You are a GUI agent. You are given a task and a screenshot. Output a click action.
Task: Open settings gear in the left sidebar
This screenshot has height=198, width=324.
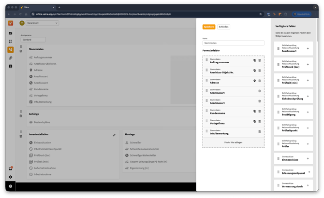tap(11, 177)
